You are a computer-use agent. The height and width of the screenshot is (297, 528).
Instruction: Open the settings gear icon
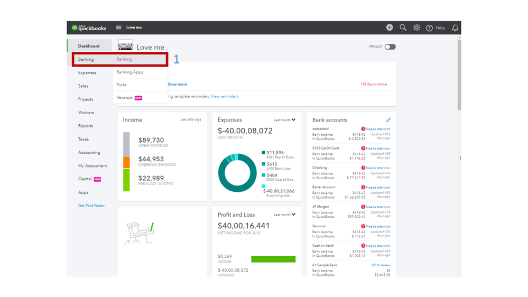click(x=416, y=27)
